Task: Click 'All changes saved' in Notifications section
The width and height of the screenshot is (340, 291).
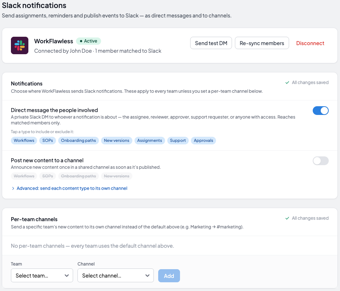Action: tap(310, 83)
